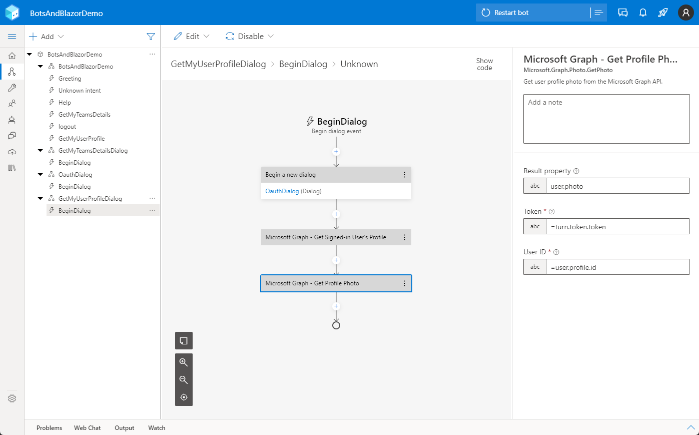The width and height of the screenshot is (699, 435).
Task: Click the rocket onboarding icon
Action: tap(663, 13)
